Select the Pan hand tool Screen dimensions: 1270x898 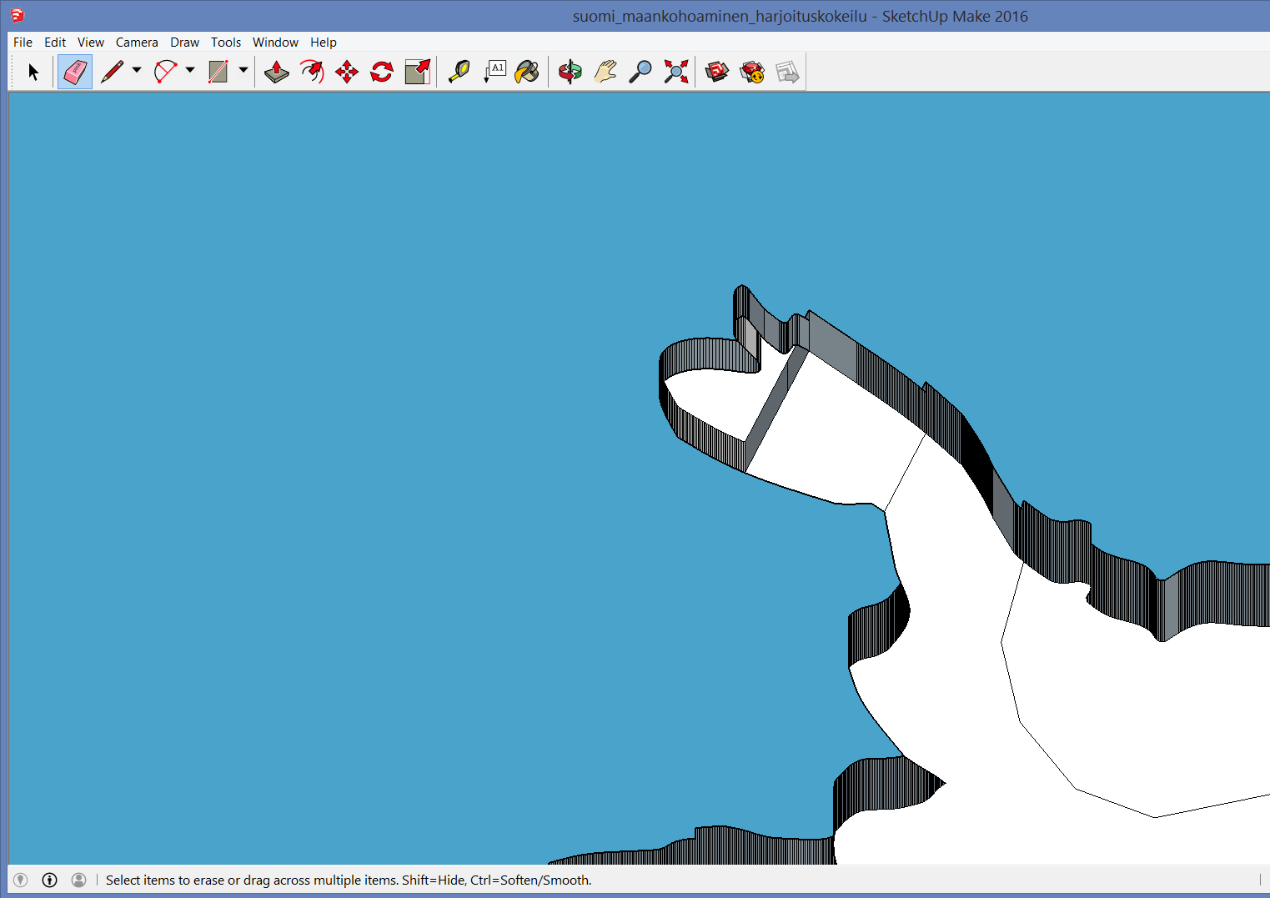click(605, 73)
